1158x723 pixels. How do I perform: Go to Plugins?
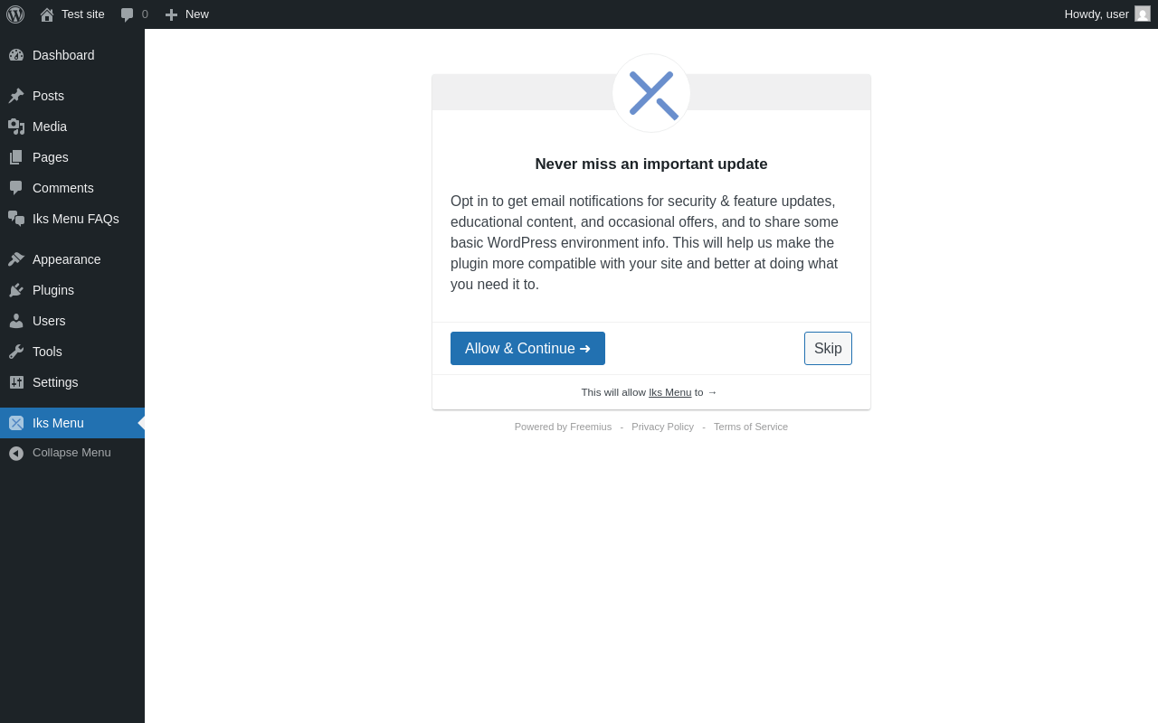tap(72, 290)
